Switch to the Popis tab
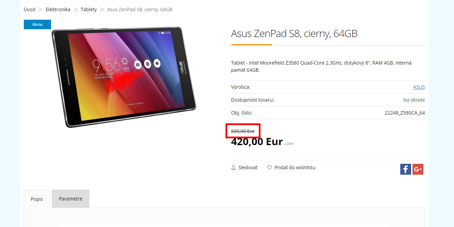This screenshot has width=454, height=227. 37,199
